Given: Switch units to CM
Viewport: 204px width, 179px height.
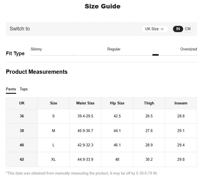Looking at the screenshot, I should (x=188, y=29).
